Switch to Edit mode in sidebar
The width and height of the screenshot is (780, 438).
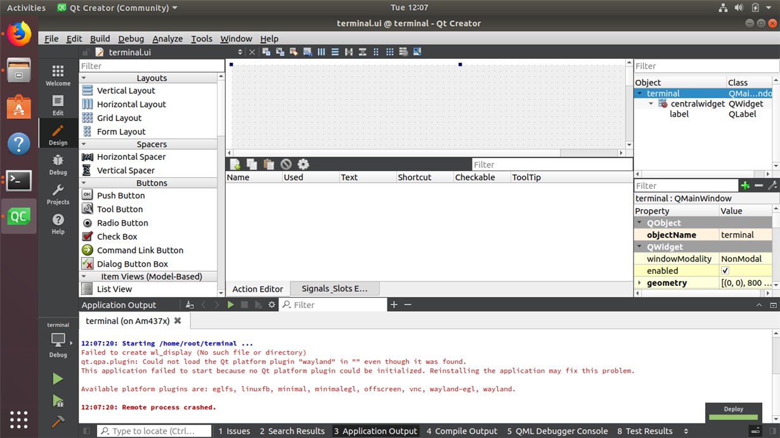(x=58, y=105)
